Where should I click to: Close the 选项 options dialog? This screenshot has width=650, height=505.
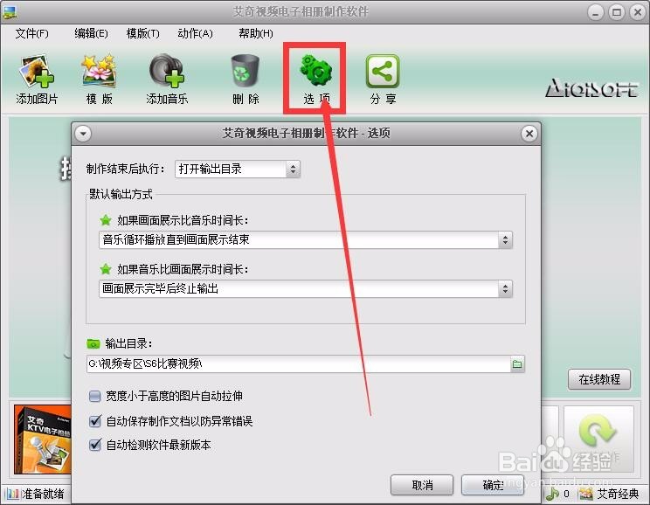click(x=529, y=134)
